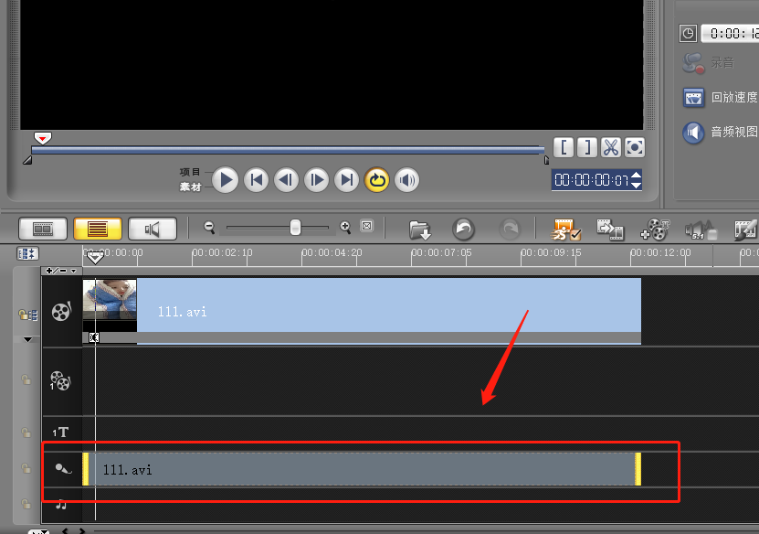Viewport: 759px width, 534px height.
Task: Cut the clip with the scissors icon
Action: (x=611, y=147)
